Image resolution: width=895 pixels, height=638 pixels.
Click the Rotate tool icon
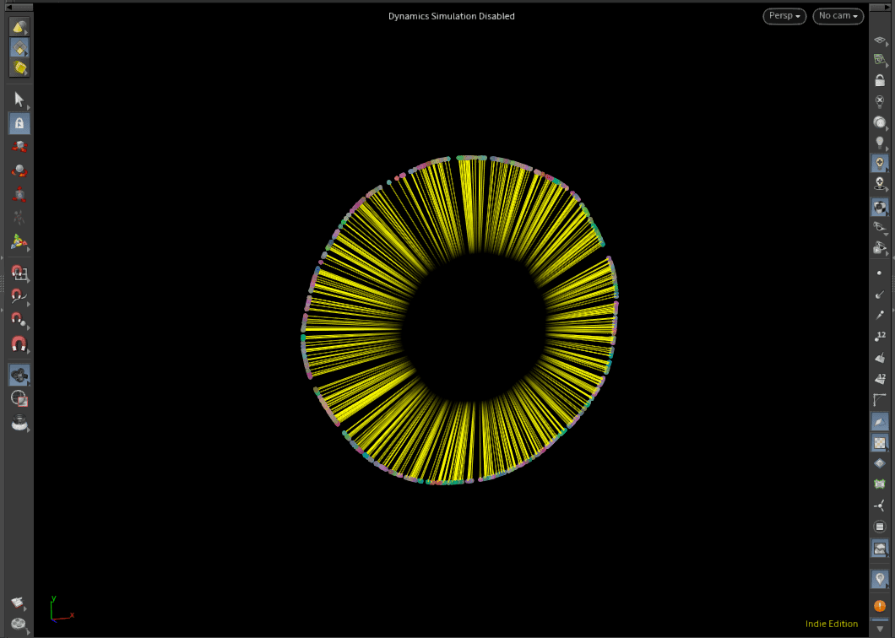tap(19, 171)
